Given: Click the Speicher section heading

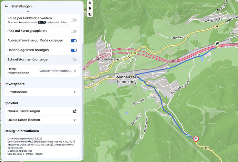Looking at the screenshot, I should point(11,103).
